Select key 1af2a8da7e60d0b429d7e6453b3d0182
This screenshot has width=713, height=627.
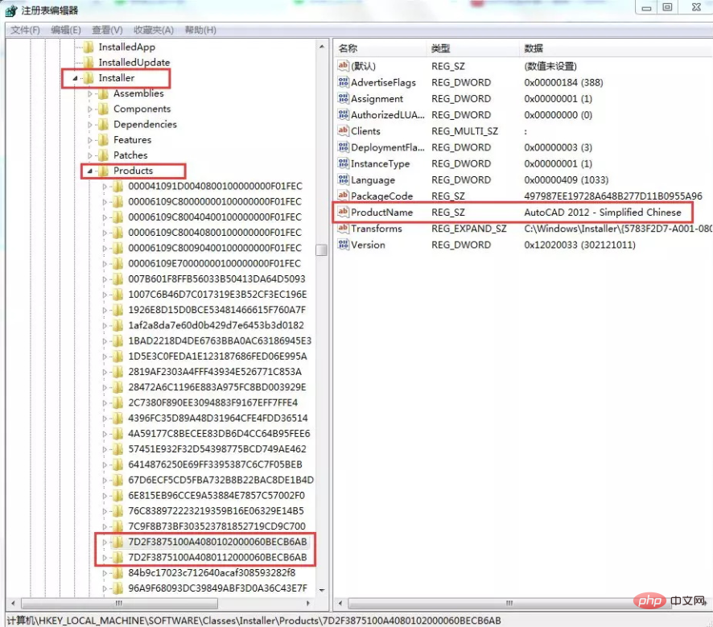(216, 325)
